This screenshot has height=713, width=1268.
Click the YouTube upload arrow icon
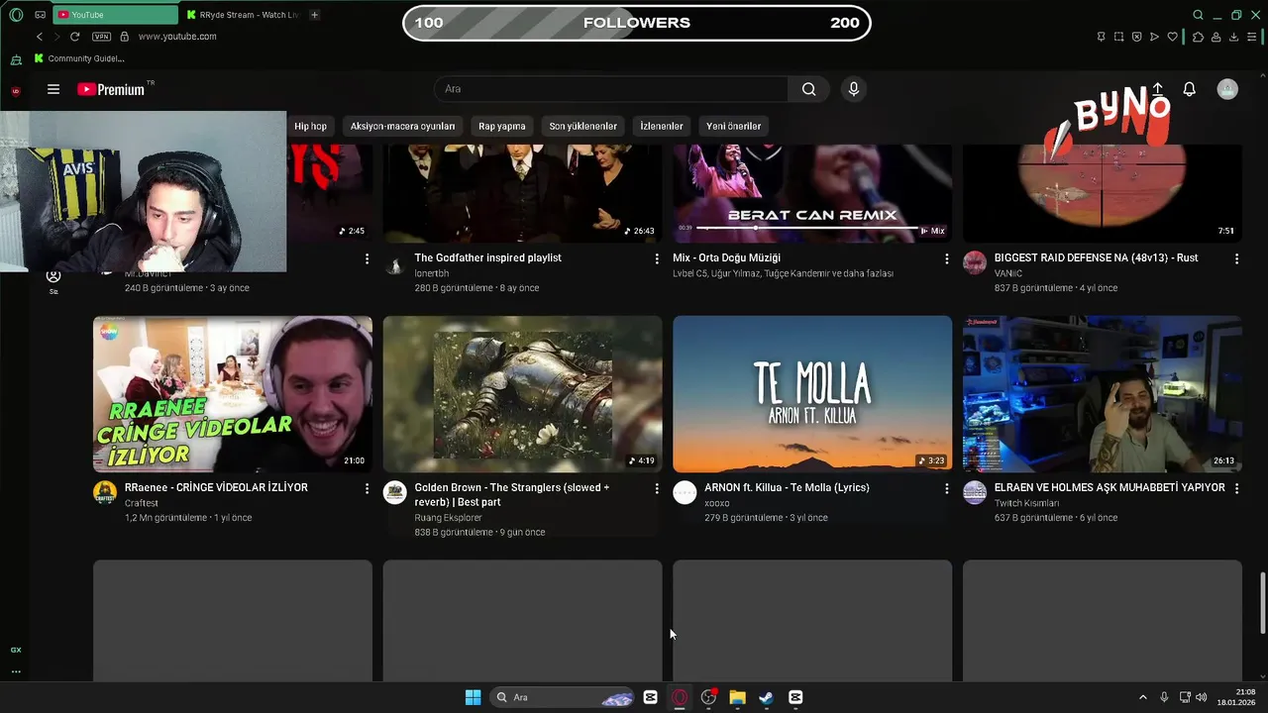[x=1157, y=89]
